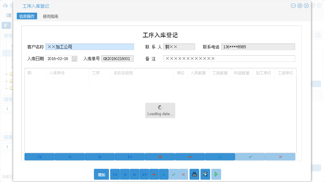Select the 信息操作 tab
The width and height of the screenshot is (324, 182).
[27, 16]
